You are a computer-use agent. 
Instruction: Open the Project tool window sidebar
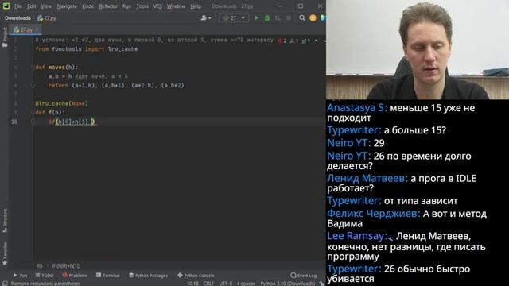point(5,37)
